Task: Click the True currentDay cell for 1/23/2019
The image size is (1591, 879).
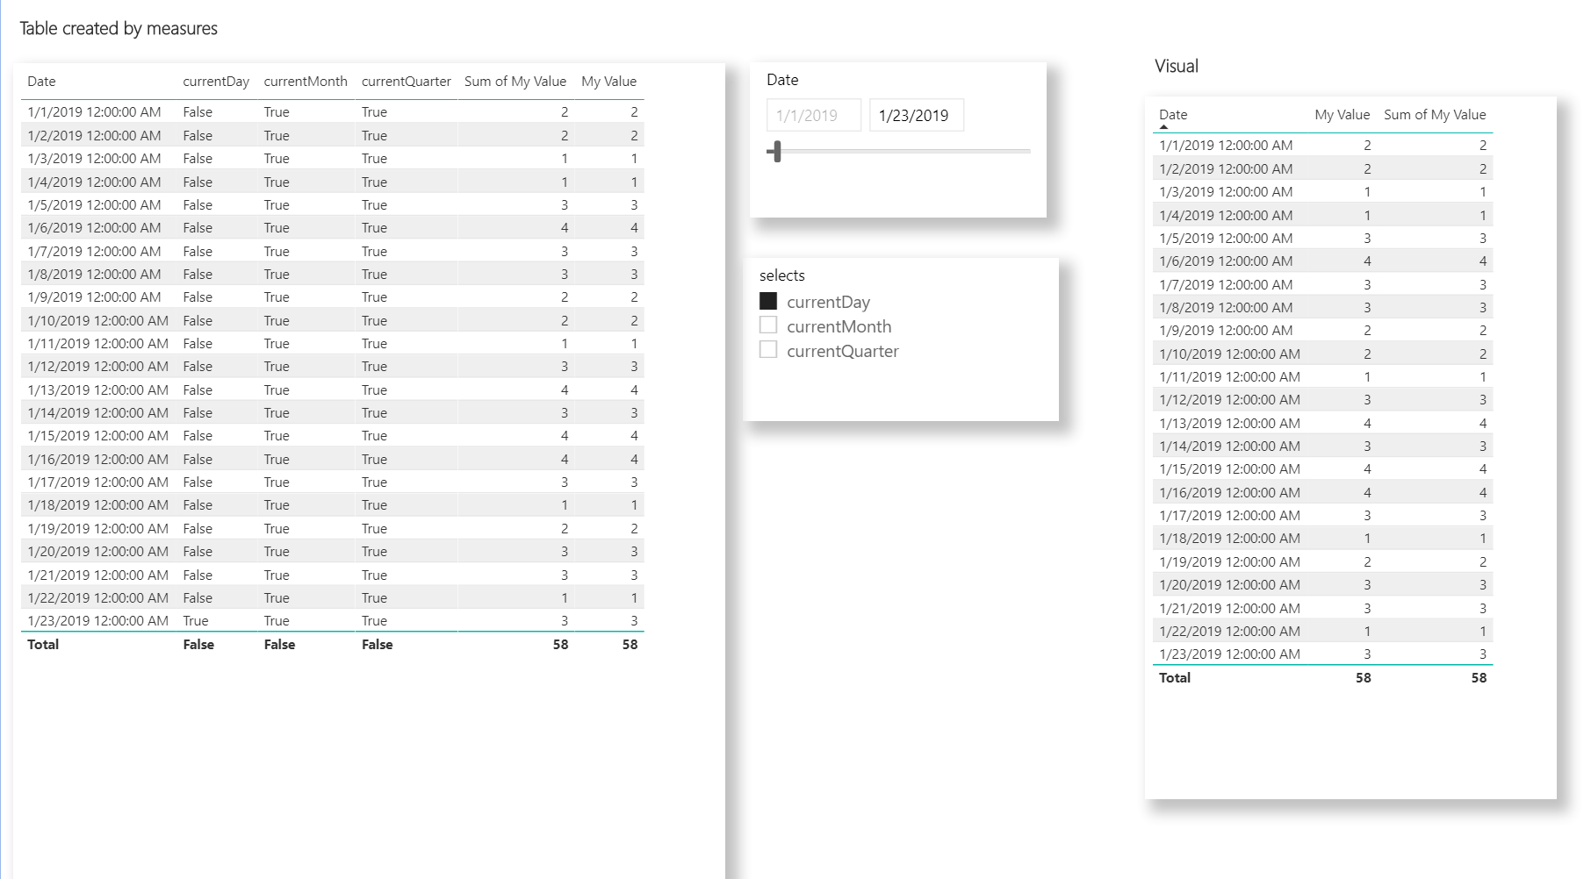Action: [196, 621]
